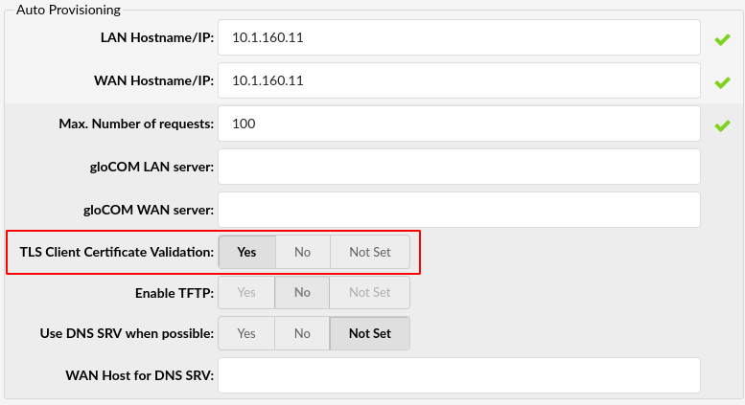
Task: Focus the gloCOM WAN server input
Action: pyautogui.click(x=459, y=209)
